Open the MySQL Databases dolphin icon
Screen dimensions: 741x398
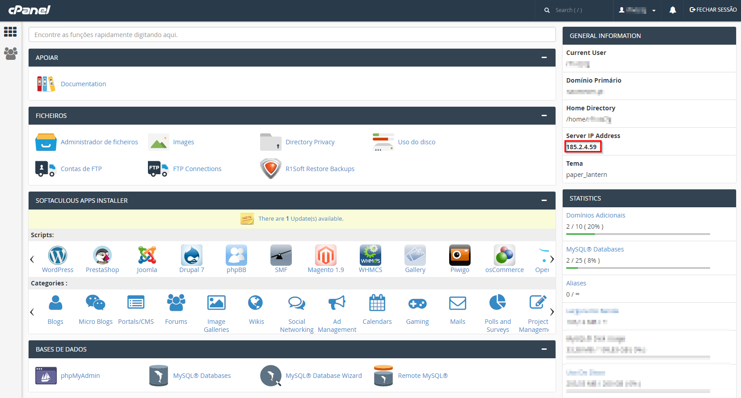(159, 376)
